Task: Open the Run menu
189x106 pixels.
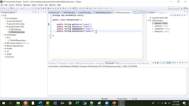Action: [46, 5]
